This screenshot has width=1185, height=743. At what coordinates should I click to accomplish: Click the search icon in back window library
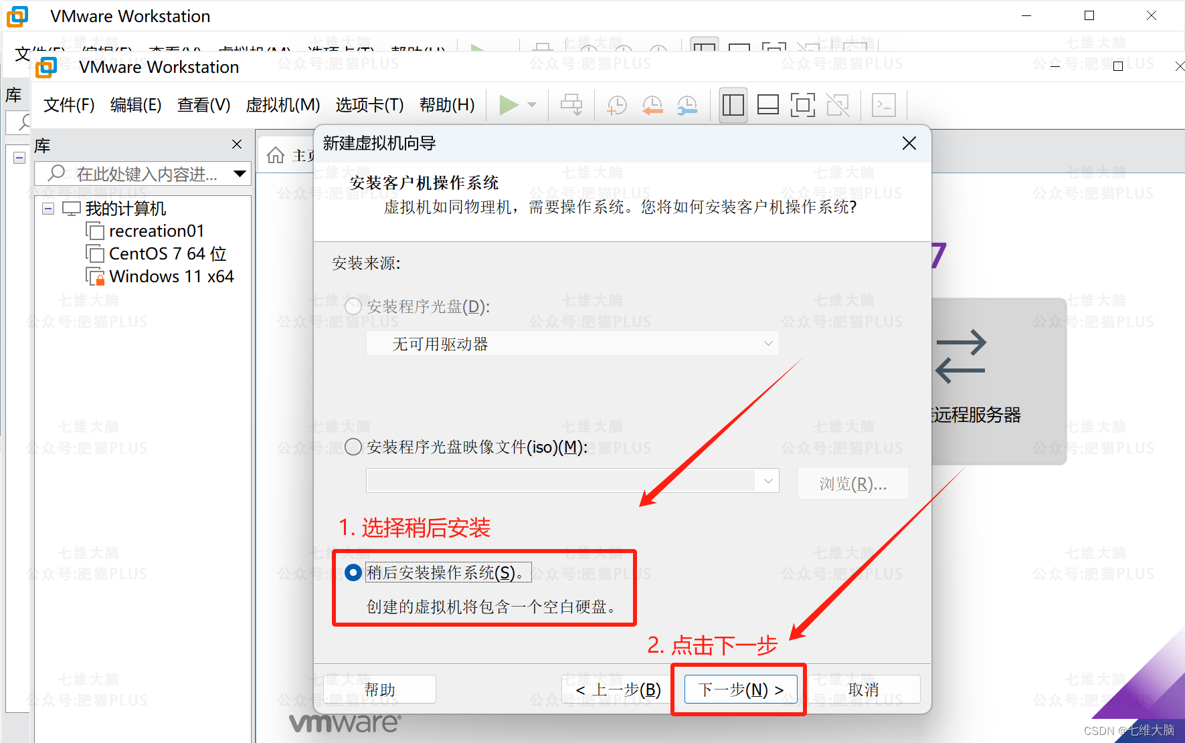24,122
